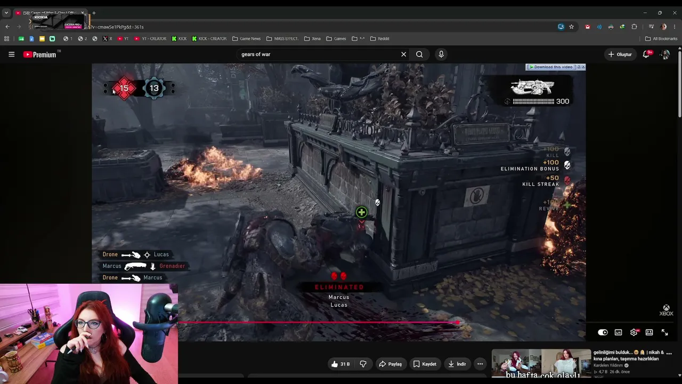The height and width of the screenshot is (384, 682).
Task: Open the Chrome Extensions puzzle icon
Action: pos(634,27)
